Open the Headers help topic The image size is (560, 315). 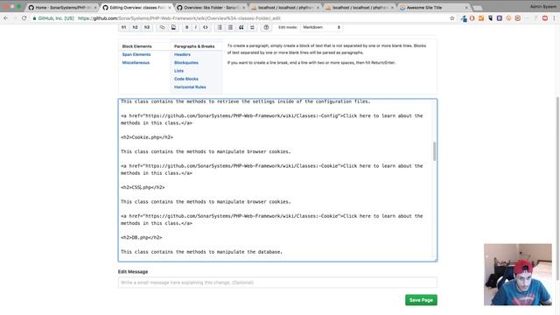click(x=182, y=54)
